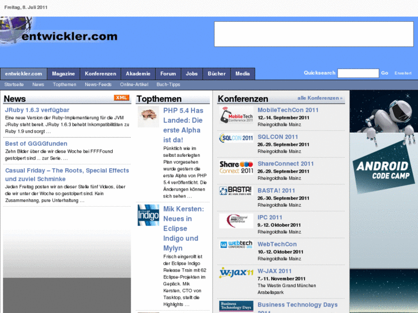
Task: Click the News section heading
Action: click(x=15, y=99)
